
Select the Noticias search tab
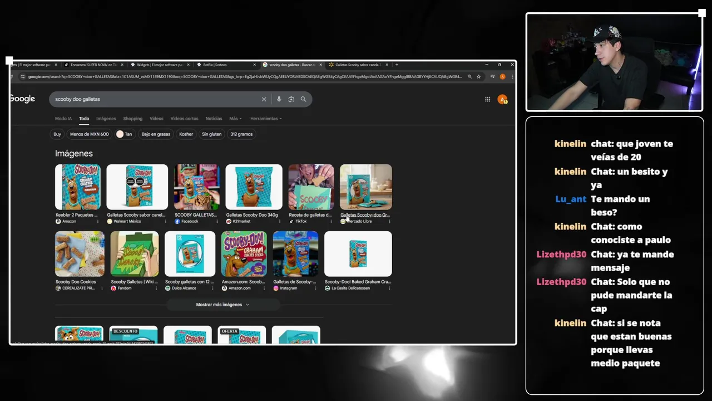point(214,119)
